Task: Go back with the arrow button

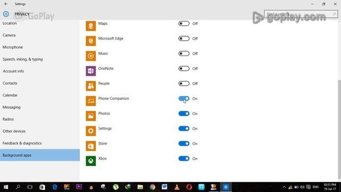Action: (6, 4)
